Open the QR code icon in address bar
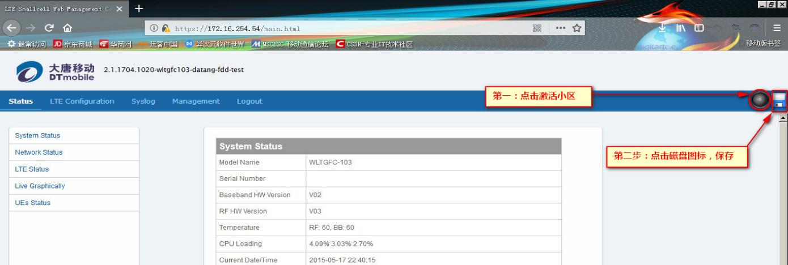This screenshot has height=265, width=788. pyautogui.click(x=536, y=28)
